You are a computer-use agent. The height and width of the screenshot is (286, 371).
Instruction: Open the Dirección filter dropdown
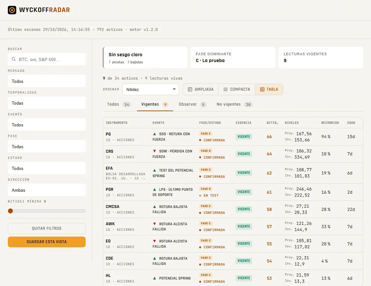(x=47, y=190)
